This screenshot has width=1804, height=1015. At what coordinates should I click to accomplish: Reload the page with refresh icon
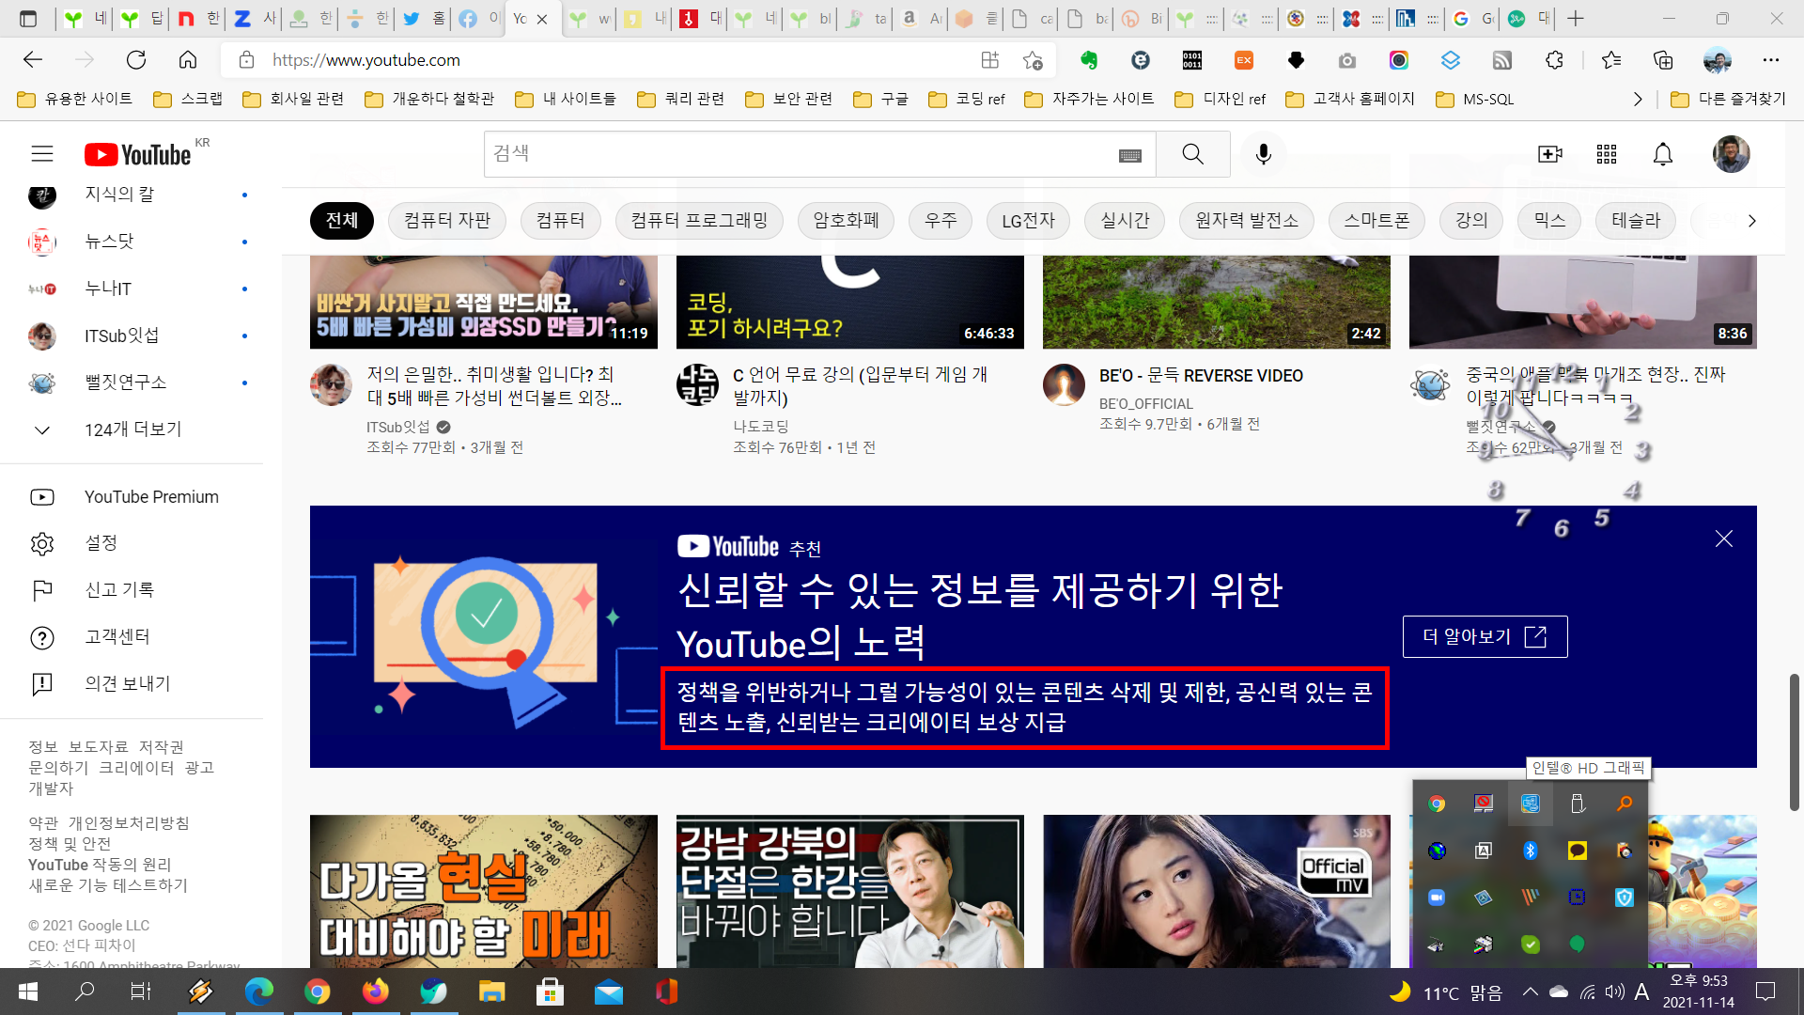(x=136, y=60)
